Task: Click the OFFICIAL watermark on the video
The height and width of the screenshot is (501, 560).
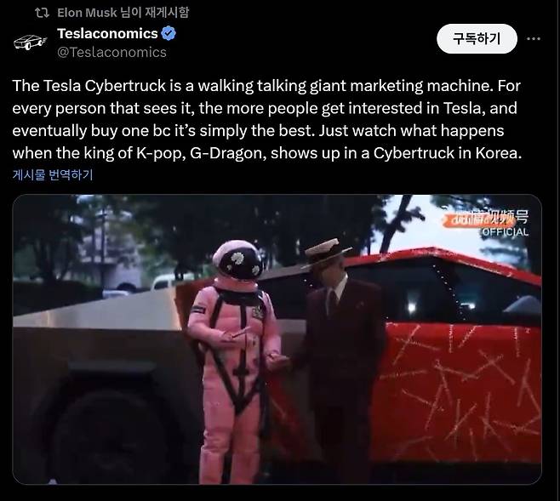Action: point(505,232)
